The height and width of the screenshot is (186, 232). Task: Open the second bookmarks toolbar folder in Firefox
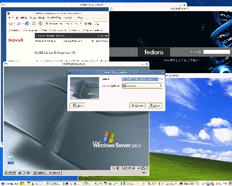point(30,30)
